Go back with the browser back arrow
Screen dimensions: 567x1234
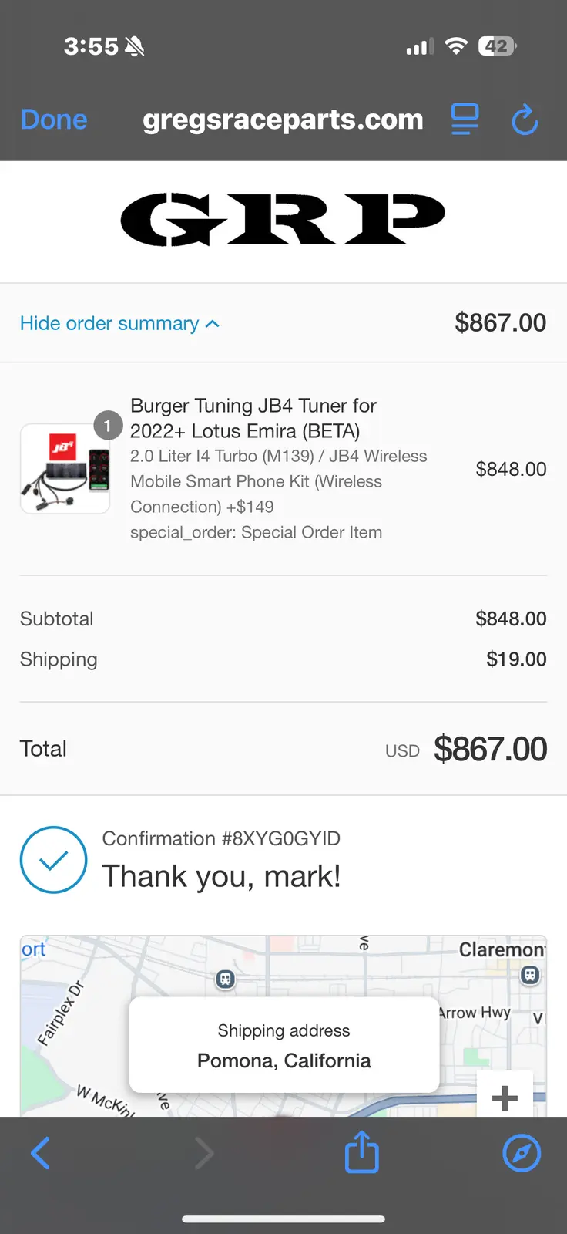41,1153
